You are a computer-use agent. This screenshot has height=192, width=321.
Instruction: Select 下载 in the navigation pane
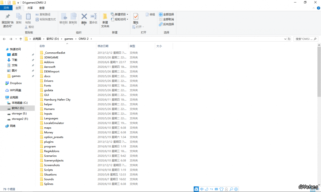[x=15, y=60]
